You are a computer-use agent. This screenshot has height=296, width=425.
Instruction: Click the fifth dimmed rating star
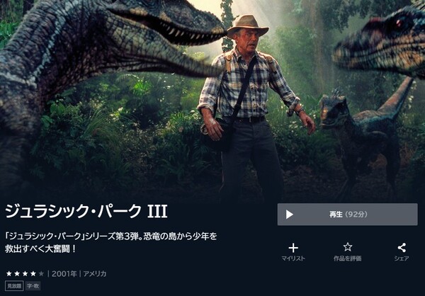(41, 273)
